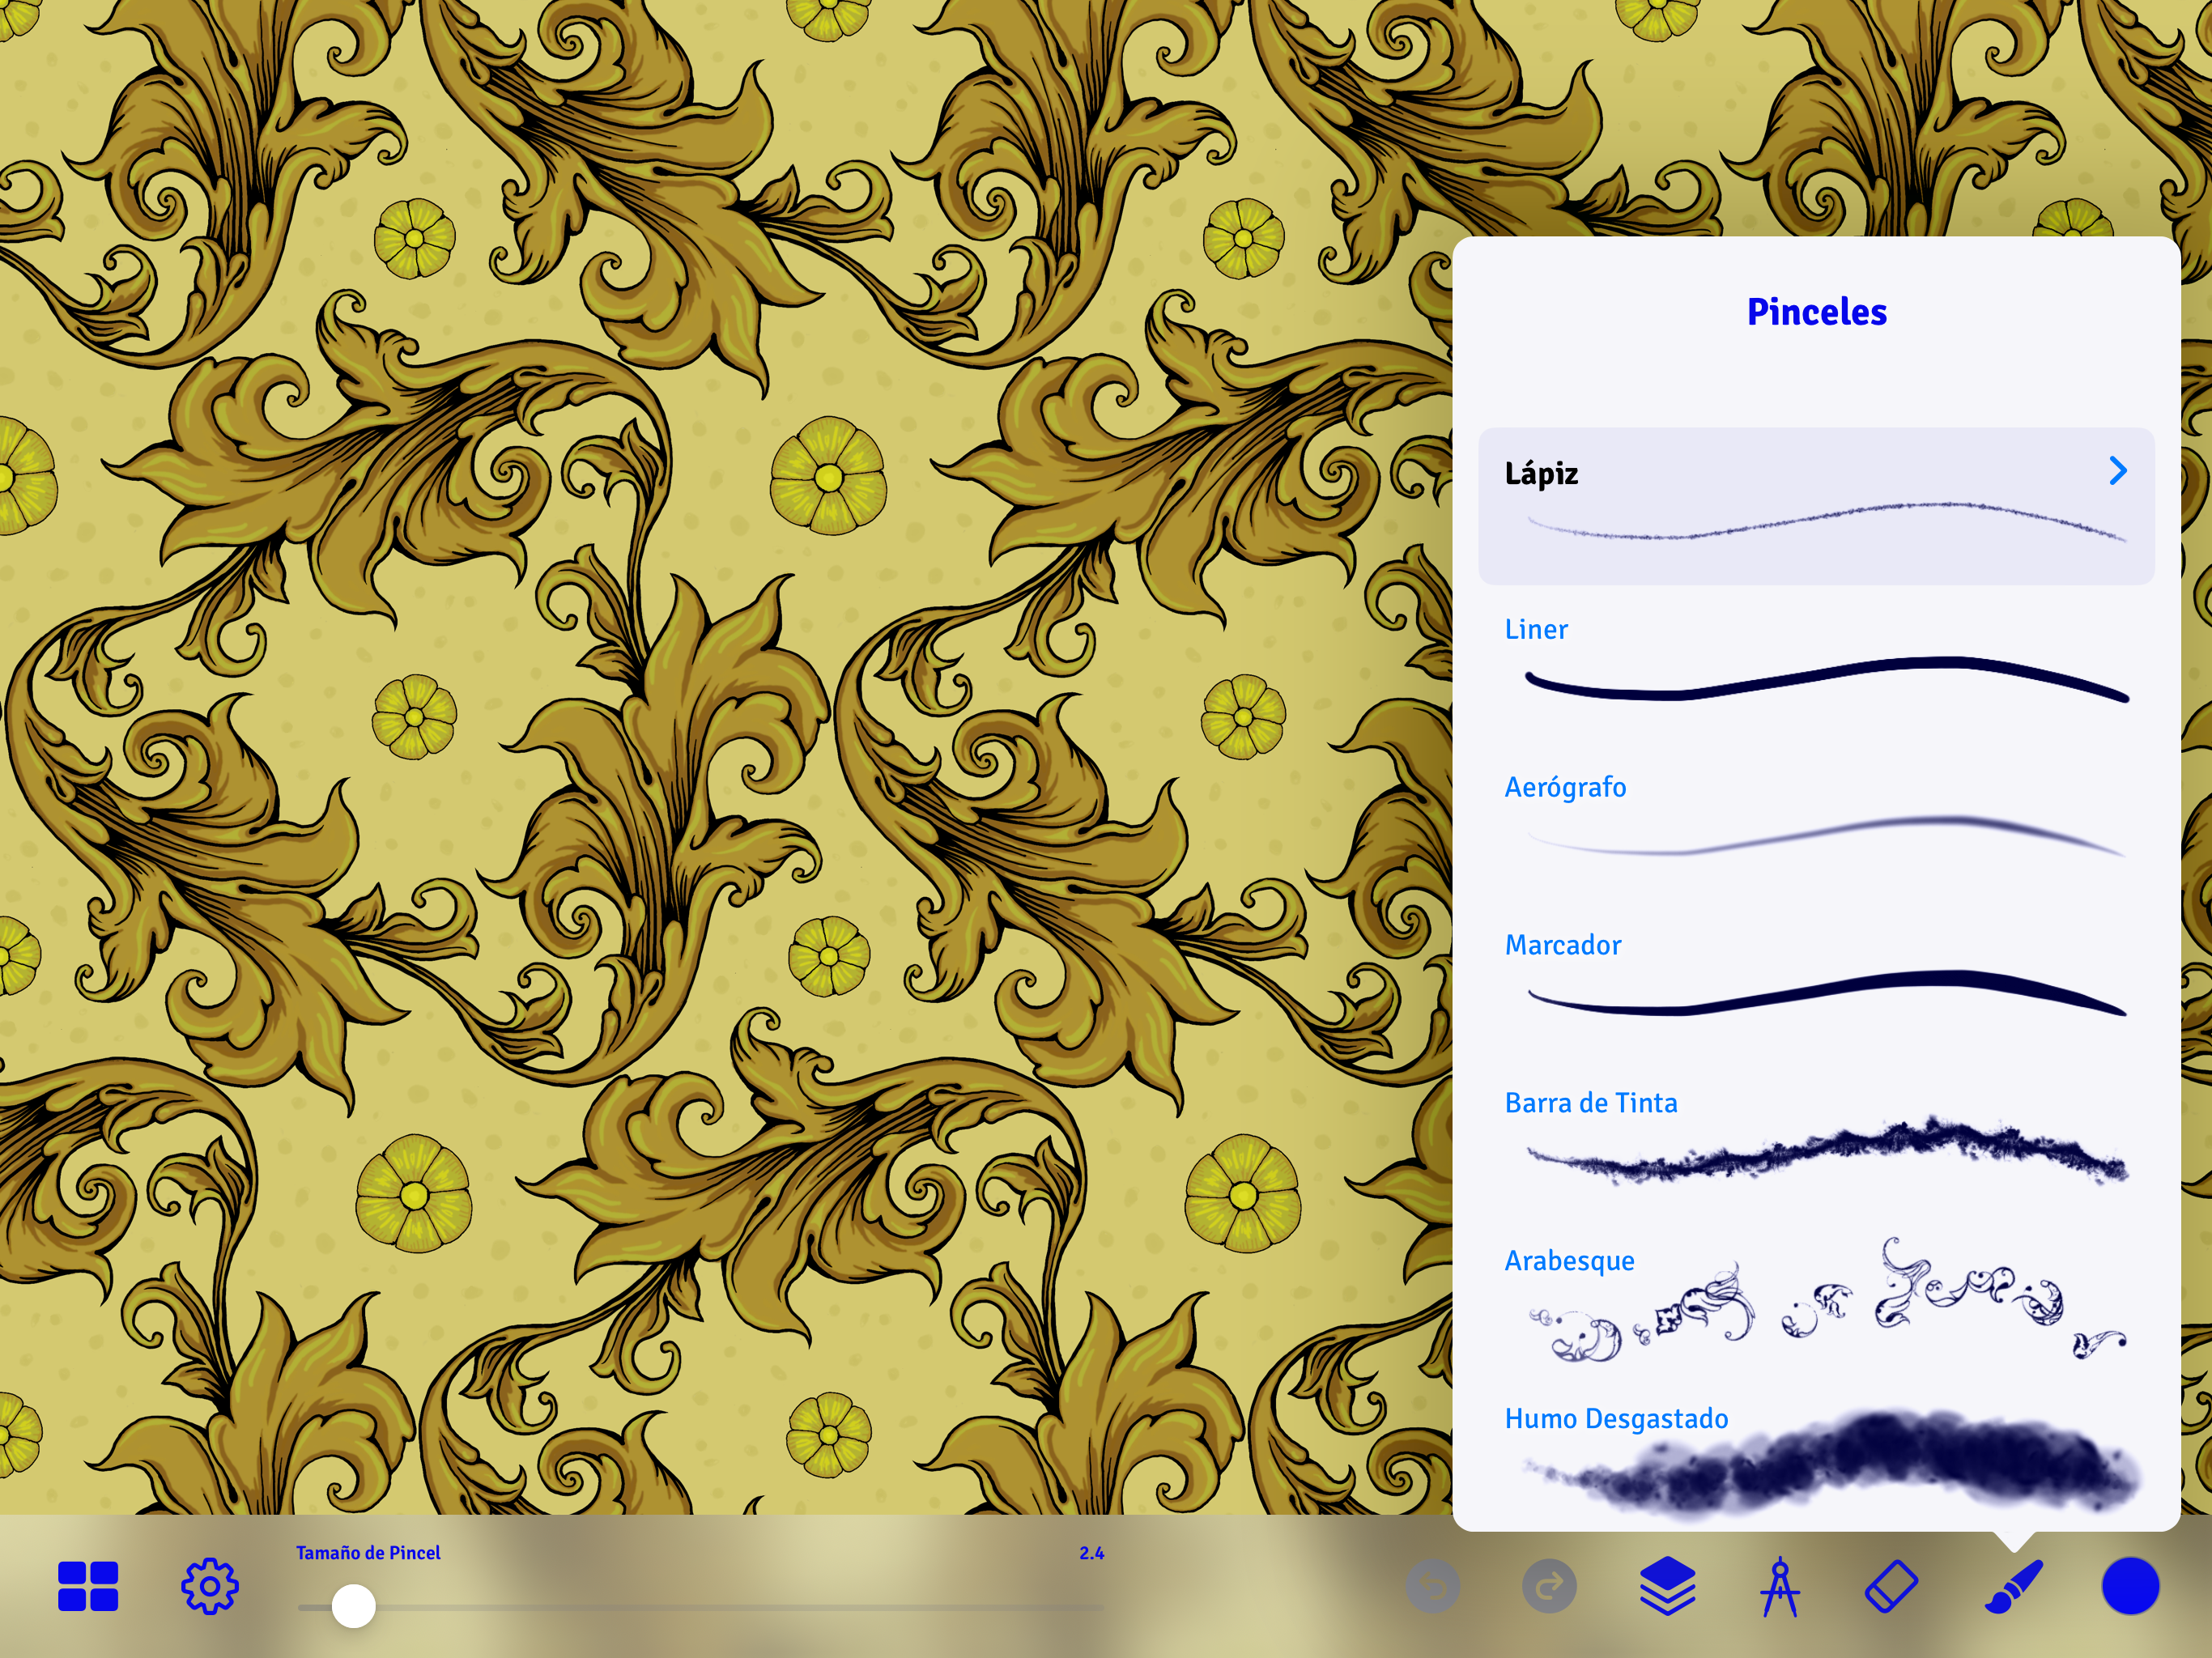
Task: Expand Lápiz brush options chevron
Action: (x=2118, y=471)
